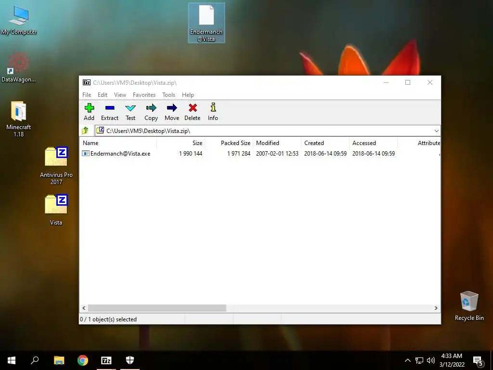Open File Explorer from the taskbar
This screenshot has height=370, width=493.
[x=59, y=360]
